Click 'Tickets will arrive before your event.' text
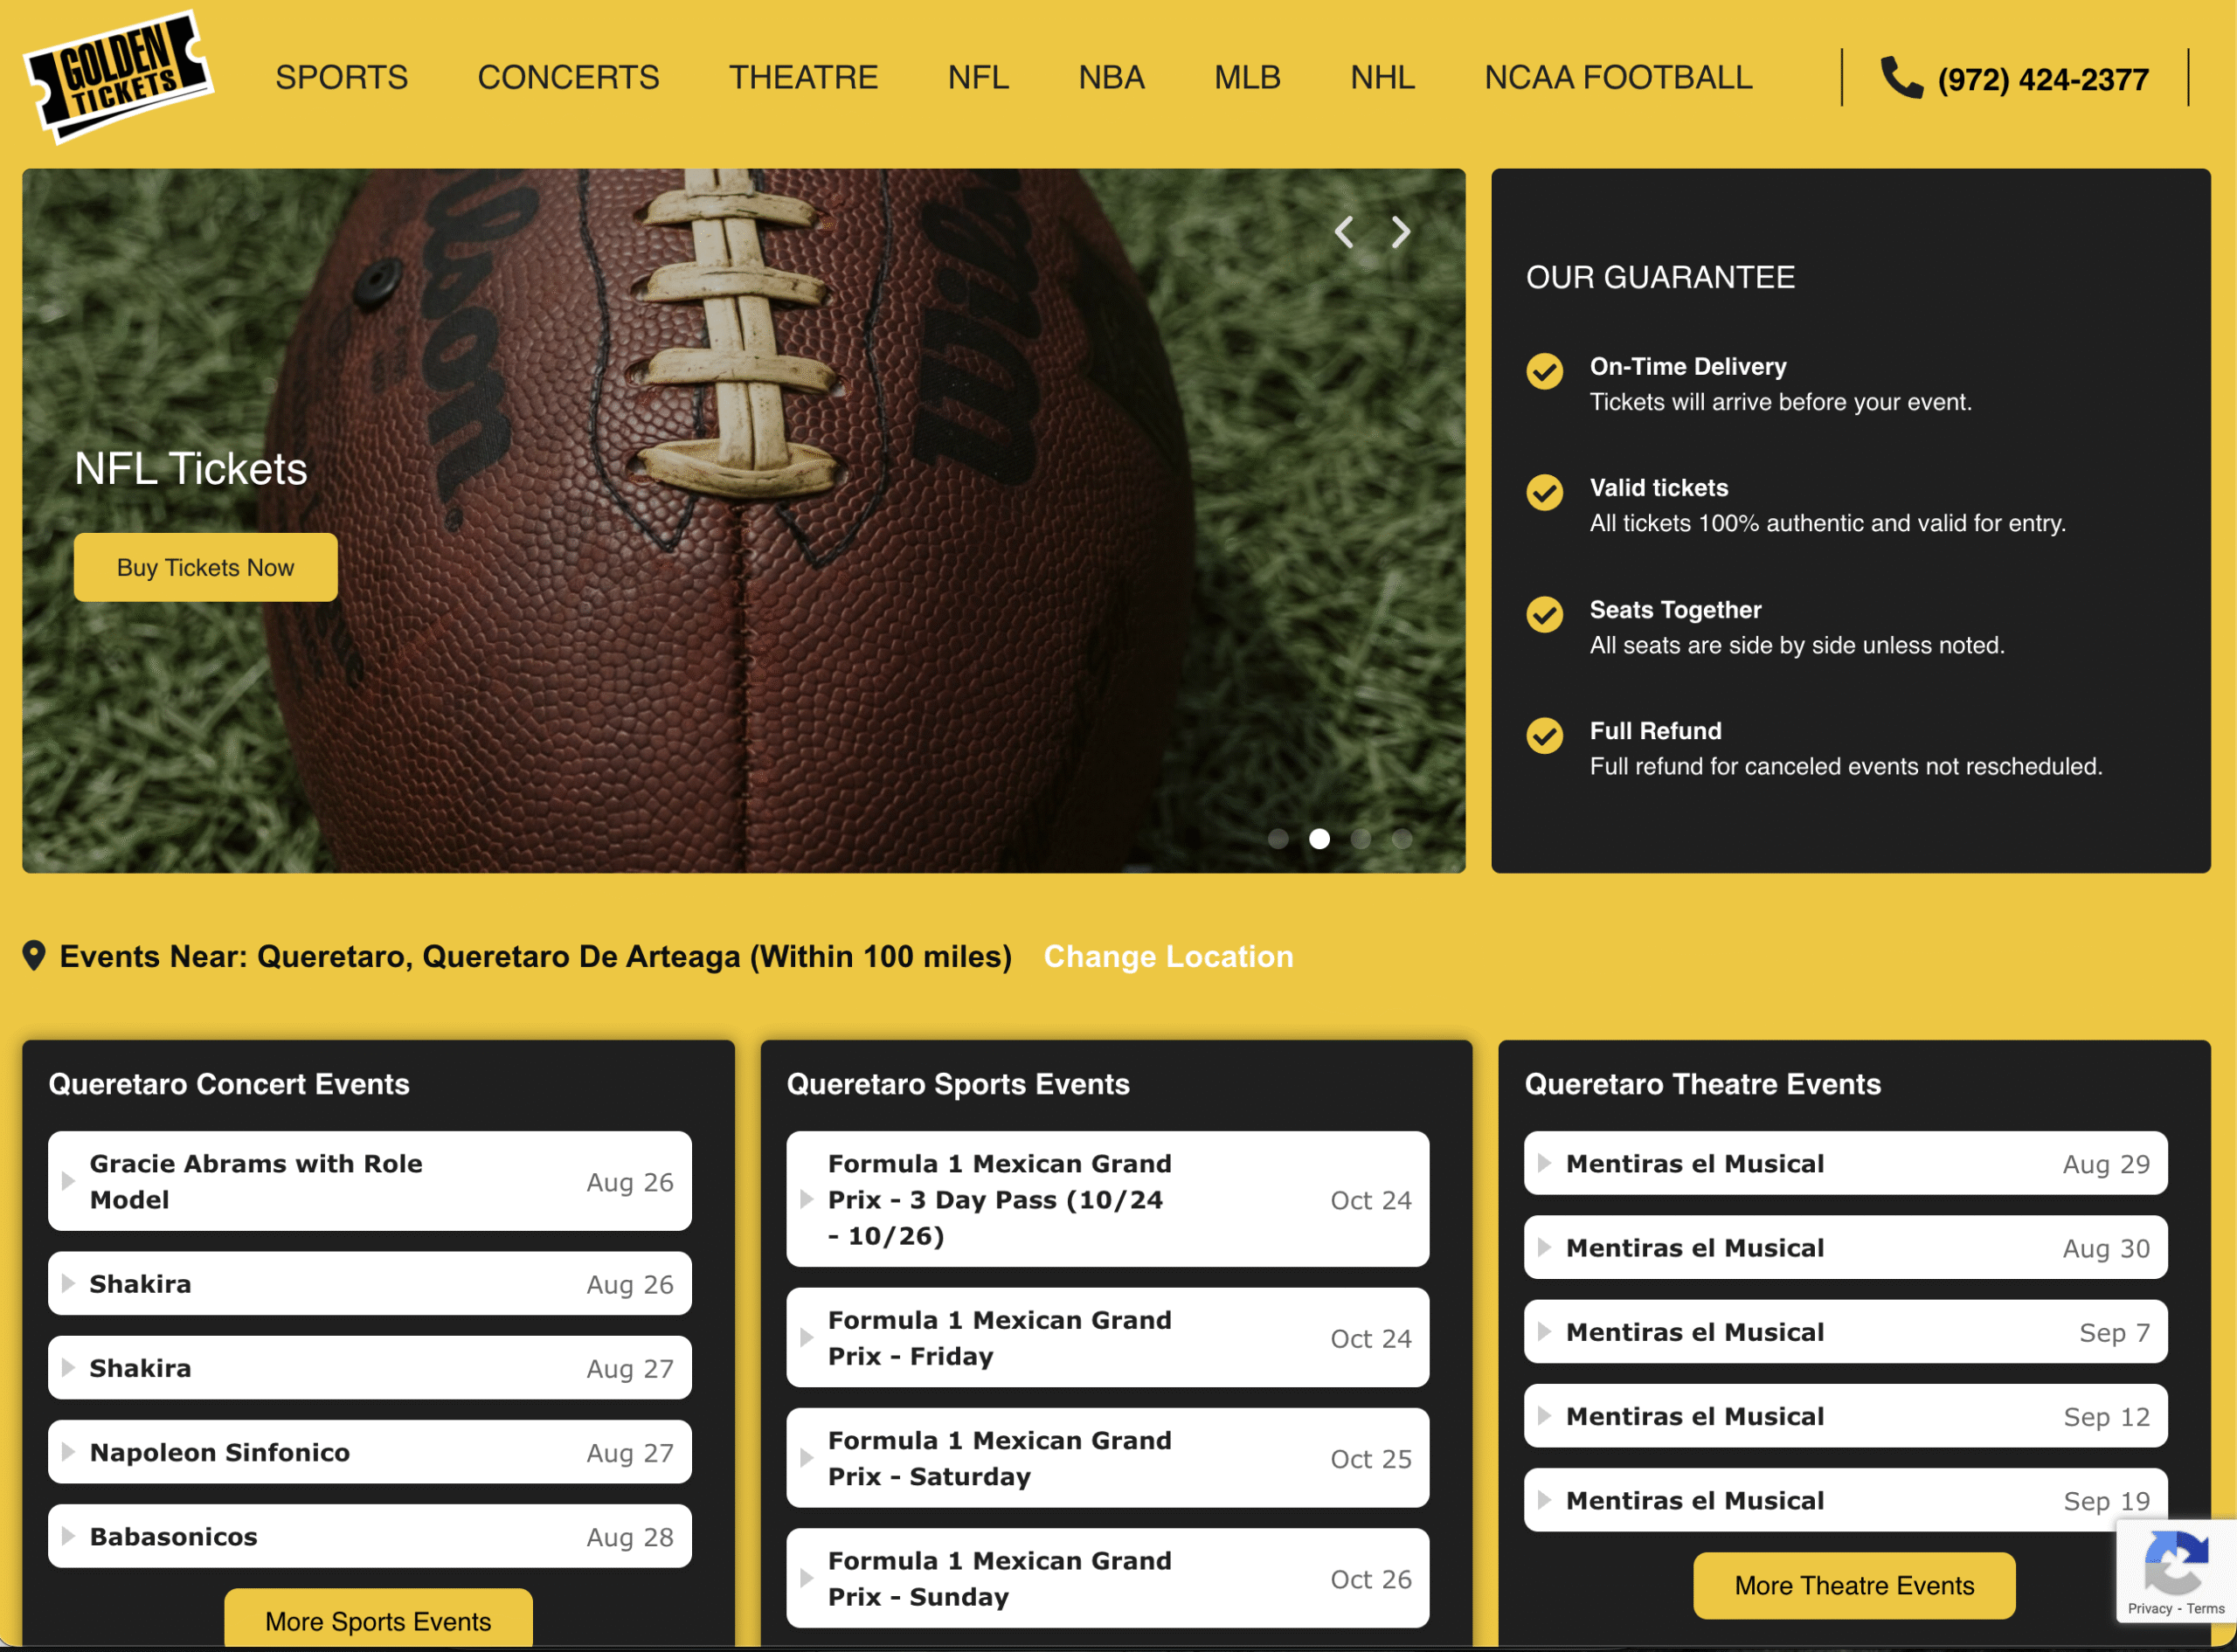 (x=1780, y=402)
